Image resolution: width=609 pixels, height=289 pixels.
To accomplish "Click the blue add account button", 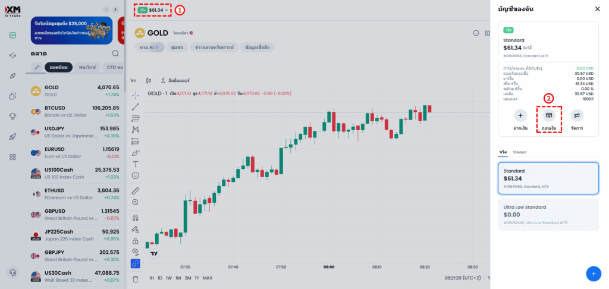I will tap(593, 273).
